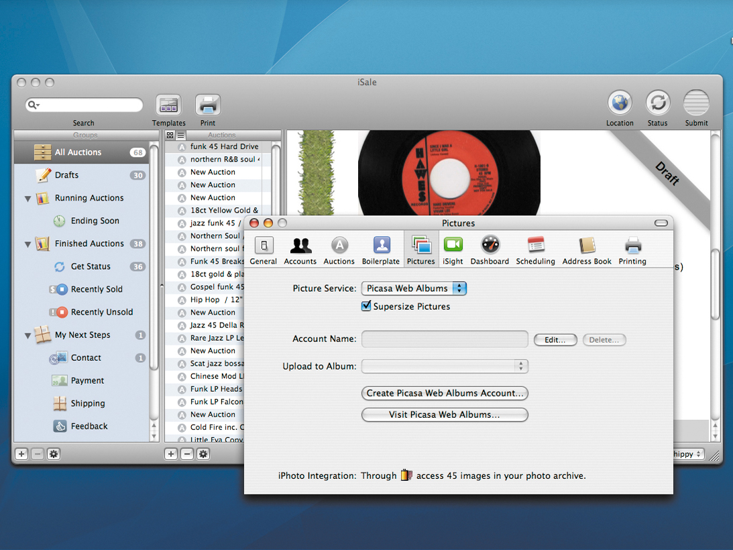Viewport: 733px width, 550px height.
Task: Open the Groups gear action menu
Action: coord(54,453)
